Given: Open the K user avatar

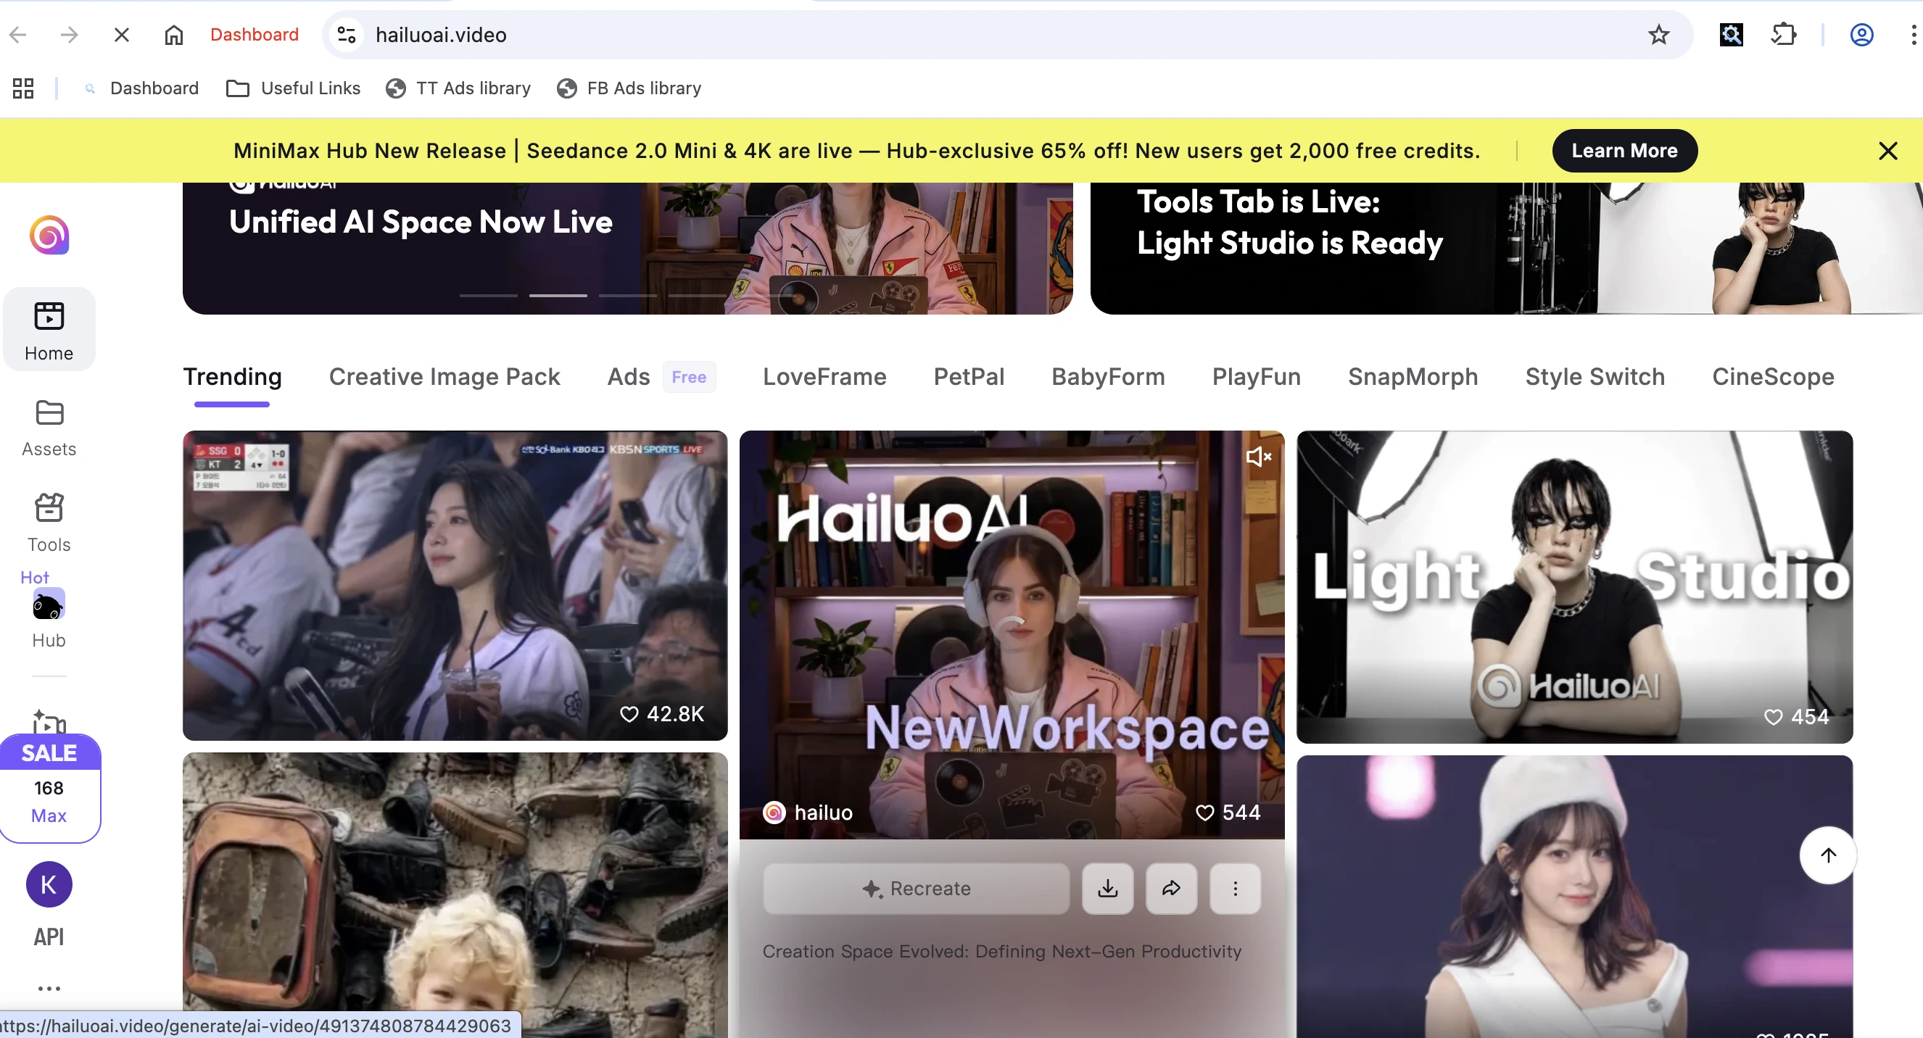Looking at the screenshot, I should coord(49,884).
